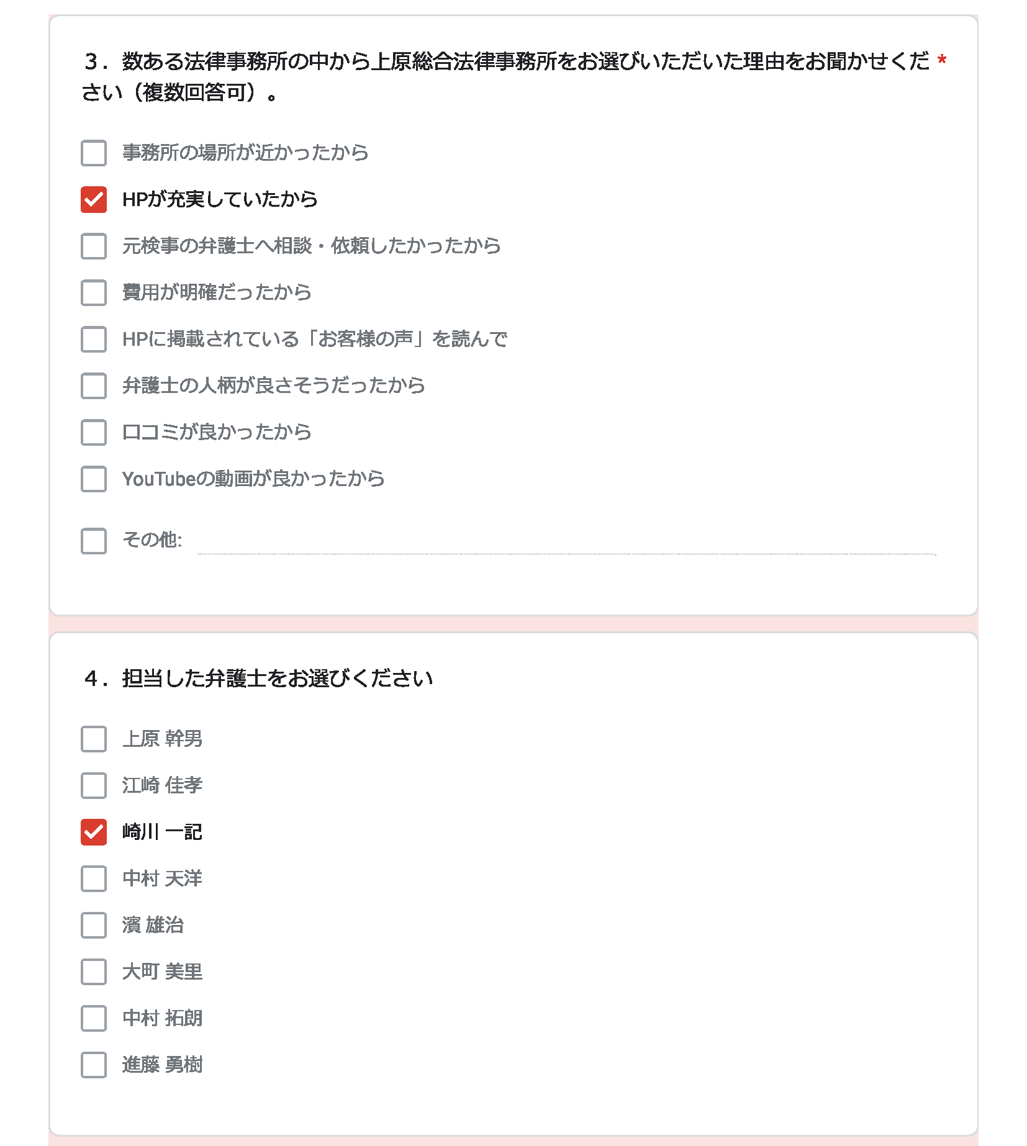Check lawyer 濱 雄治
Viewport: 1027px width, 1146px height.
(x=94, y=925)
